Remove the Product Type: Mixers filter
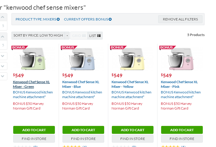 58,19
